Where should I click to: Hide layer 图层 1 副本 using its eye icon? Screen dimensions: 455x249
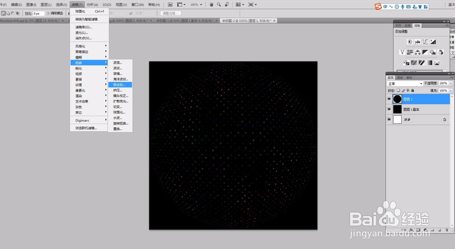pyautogui.click(x=389, y=110)
